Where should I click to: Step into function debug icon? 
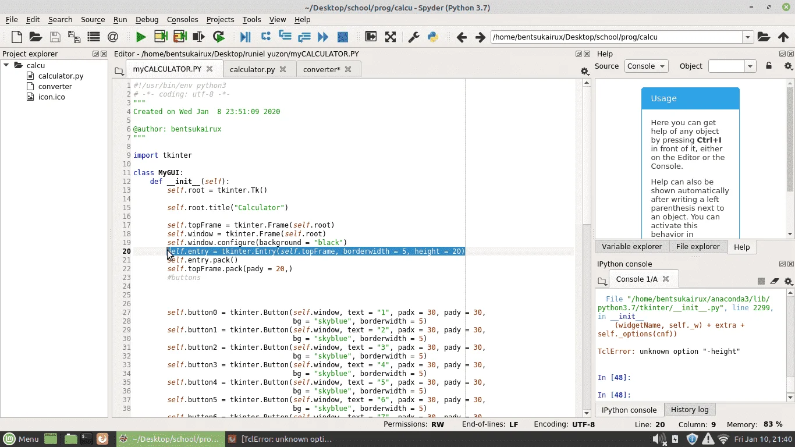click(285, 37)
